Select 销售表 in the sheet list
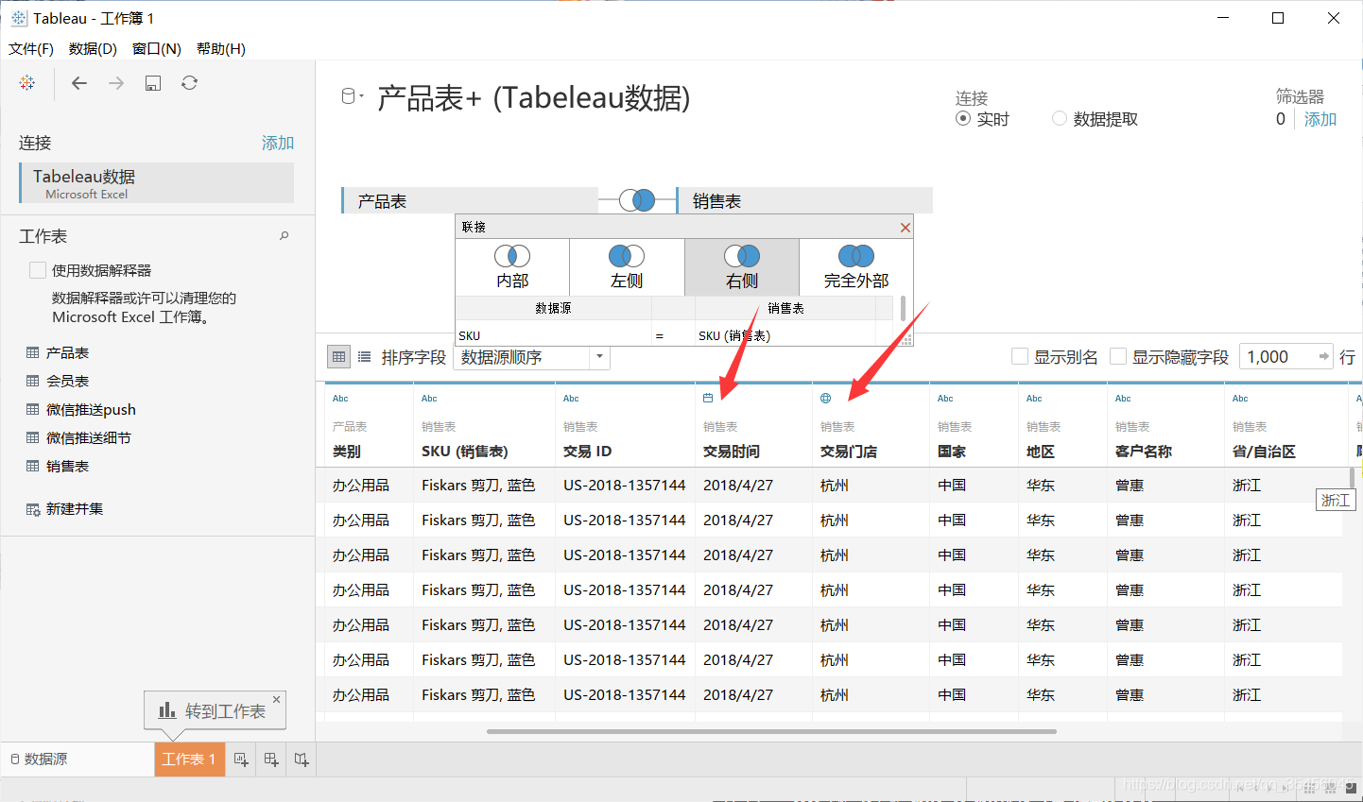This screenshot has width=1363, height=802. click(67, 466)
